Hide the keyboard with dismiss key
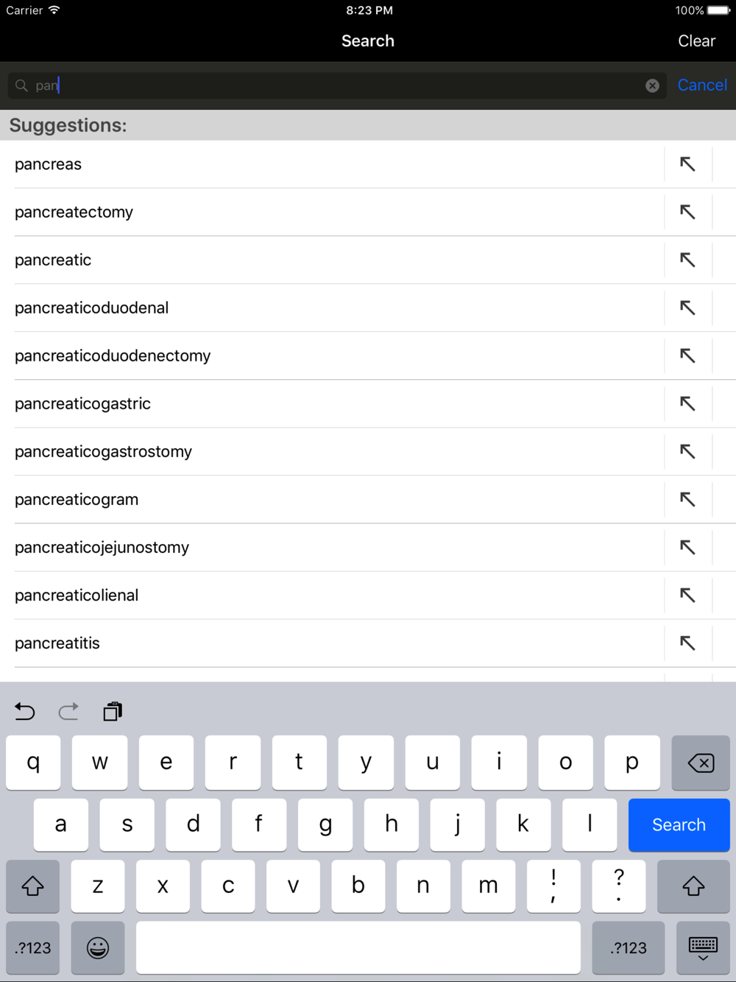This screenshot has width=736, height=982. (703, 947)
